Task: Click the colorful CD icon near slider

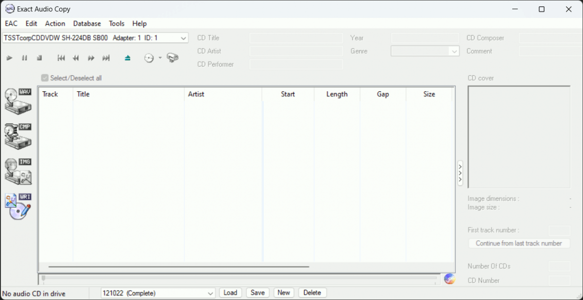Action: pyautogui.click(x=449, y=279)
